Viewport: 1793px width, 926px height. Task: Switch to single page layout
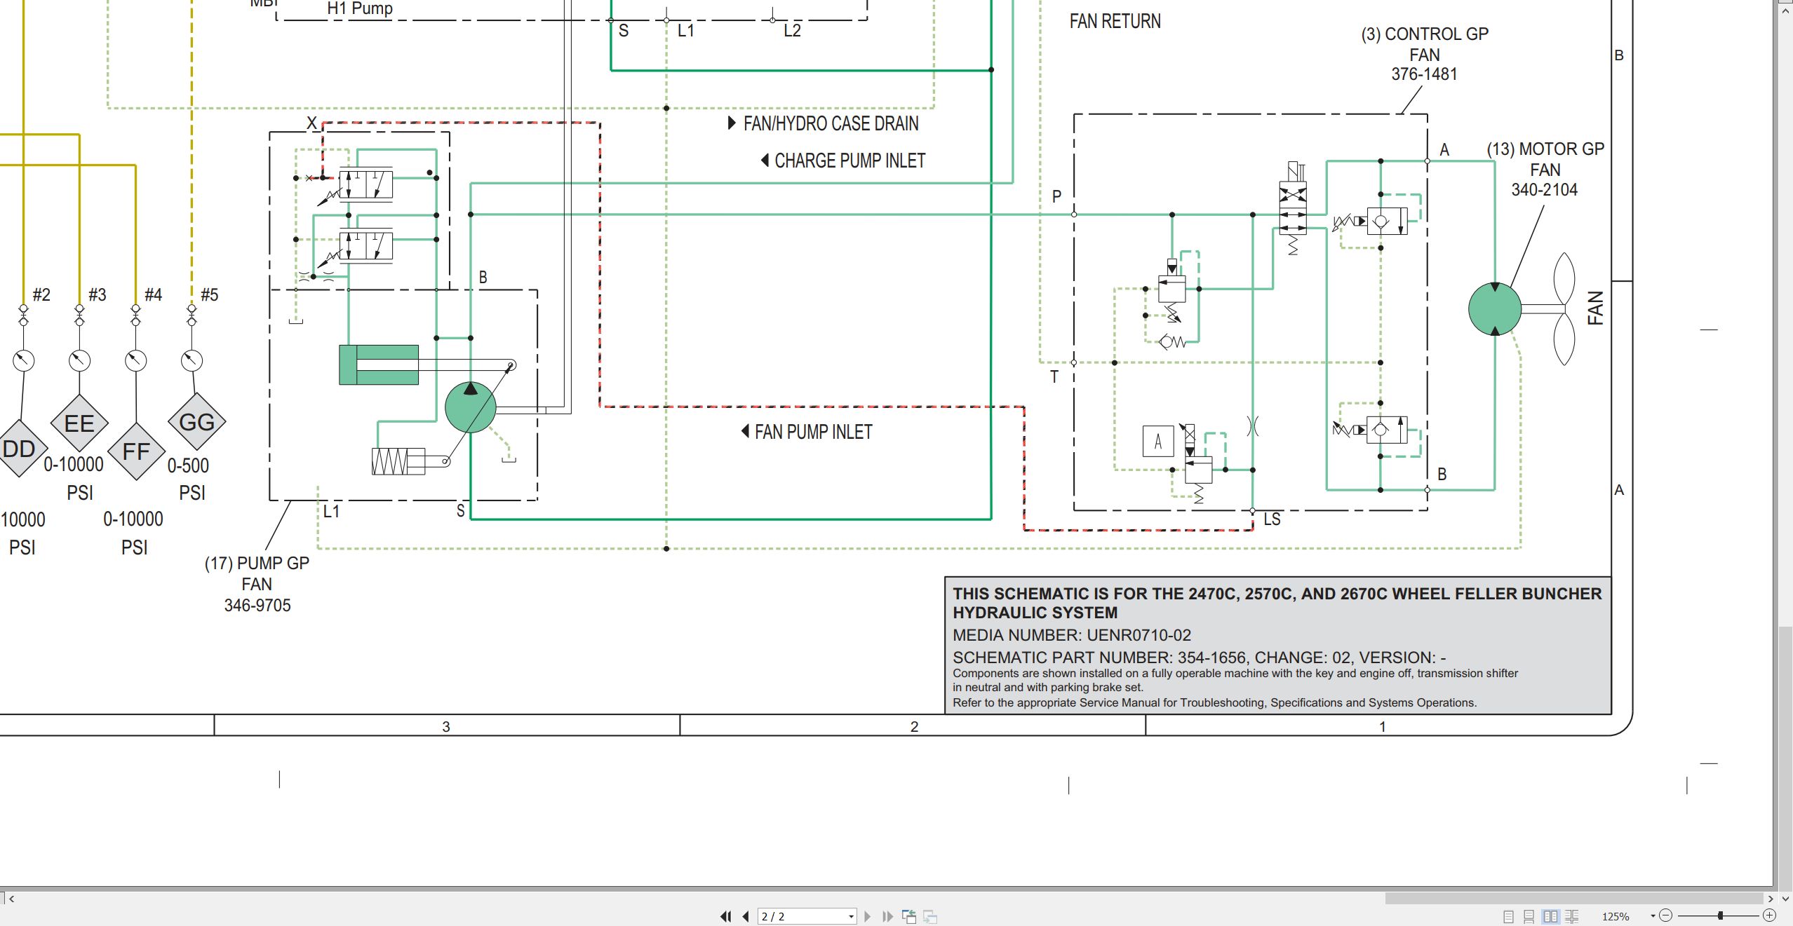tap(1508, 916)
